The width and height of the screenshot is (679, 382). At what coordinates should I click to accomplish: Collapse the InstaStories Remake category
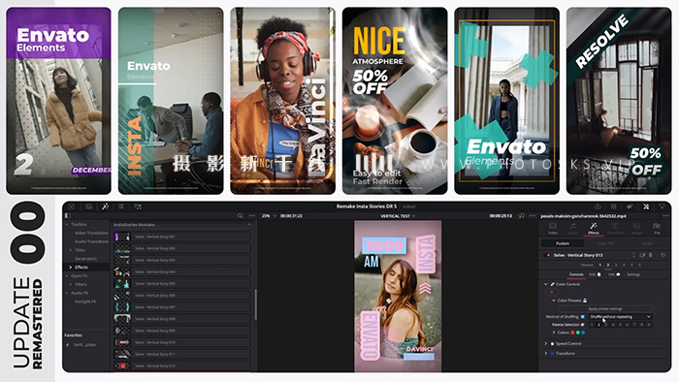[249, 225]
